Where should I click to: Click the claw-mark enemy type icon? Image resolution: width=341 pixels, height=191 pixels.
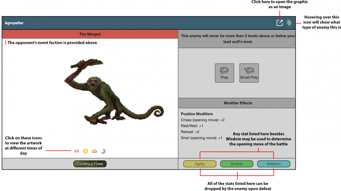click(x=289, y=23)
